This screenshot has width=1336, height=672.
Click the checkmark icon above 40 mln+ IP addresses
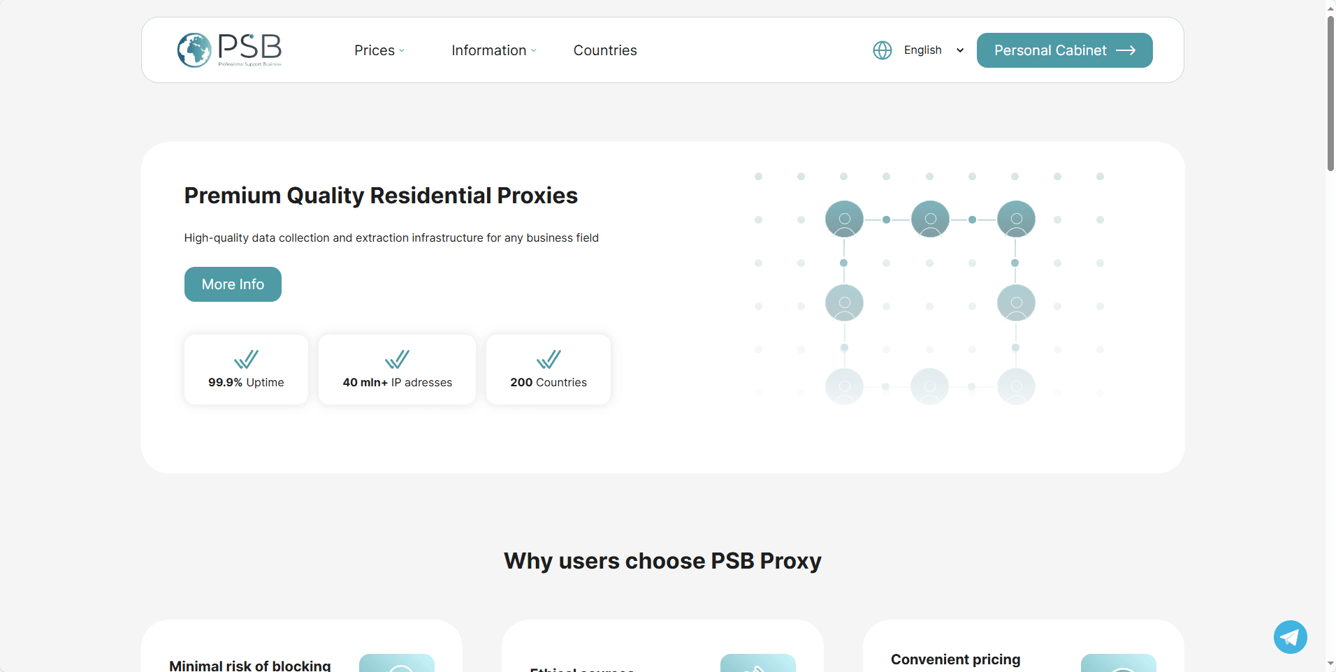396,358
